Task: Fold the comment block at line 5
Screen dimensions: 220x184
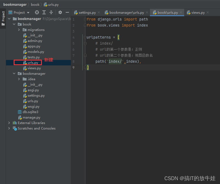Action: pyautogui.click(x=85, y=43)
